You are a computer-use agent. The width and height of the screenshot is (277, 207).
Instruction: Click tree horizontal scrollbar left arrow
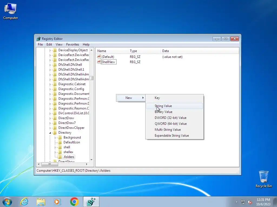(x=39, y=164)
